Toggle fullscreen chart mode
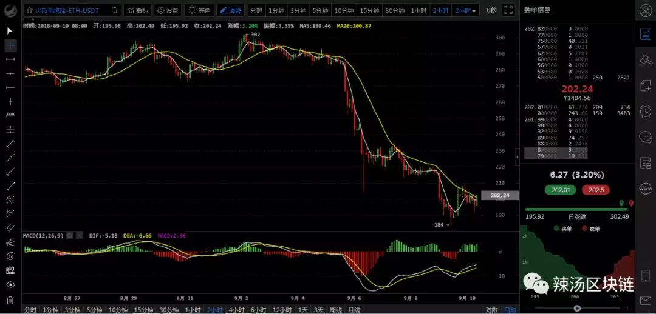The height and width of the screenshot is (314, 656). [508, 10]
